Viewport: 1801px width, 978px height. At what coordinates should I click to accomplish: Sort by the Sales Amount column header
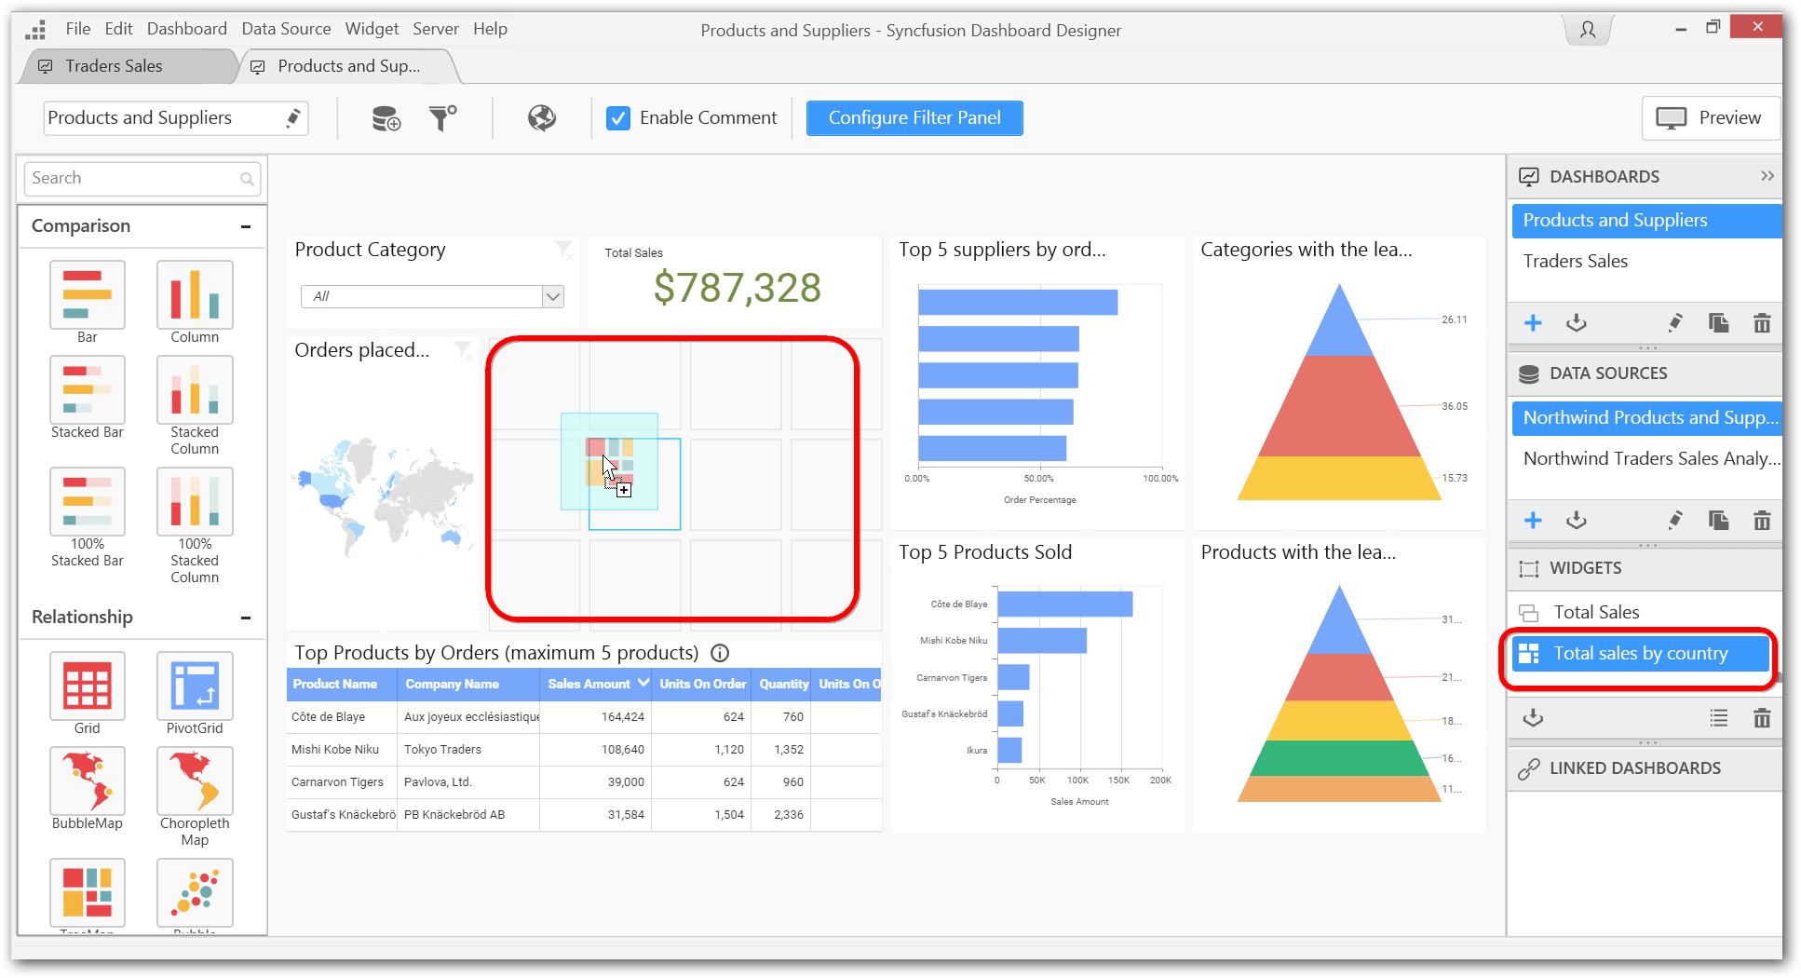tap(589, 684)
